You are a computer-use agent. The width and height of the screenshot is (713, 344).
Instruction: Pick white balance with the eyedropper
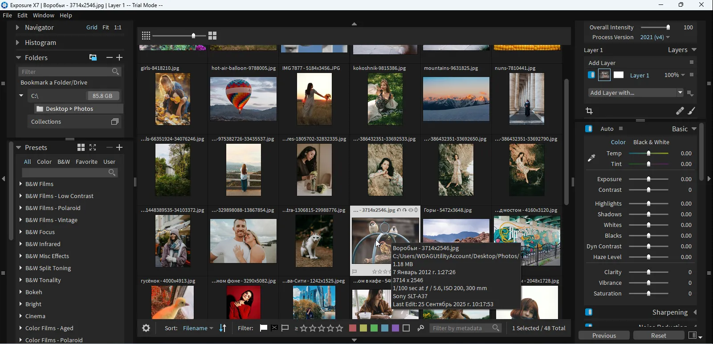(x=591, y=158)
